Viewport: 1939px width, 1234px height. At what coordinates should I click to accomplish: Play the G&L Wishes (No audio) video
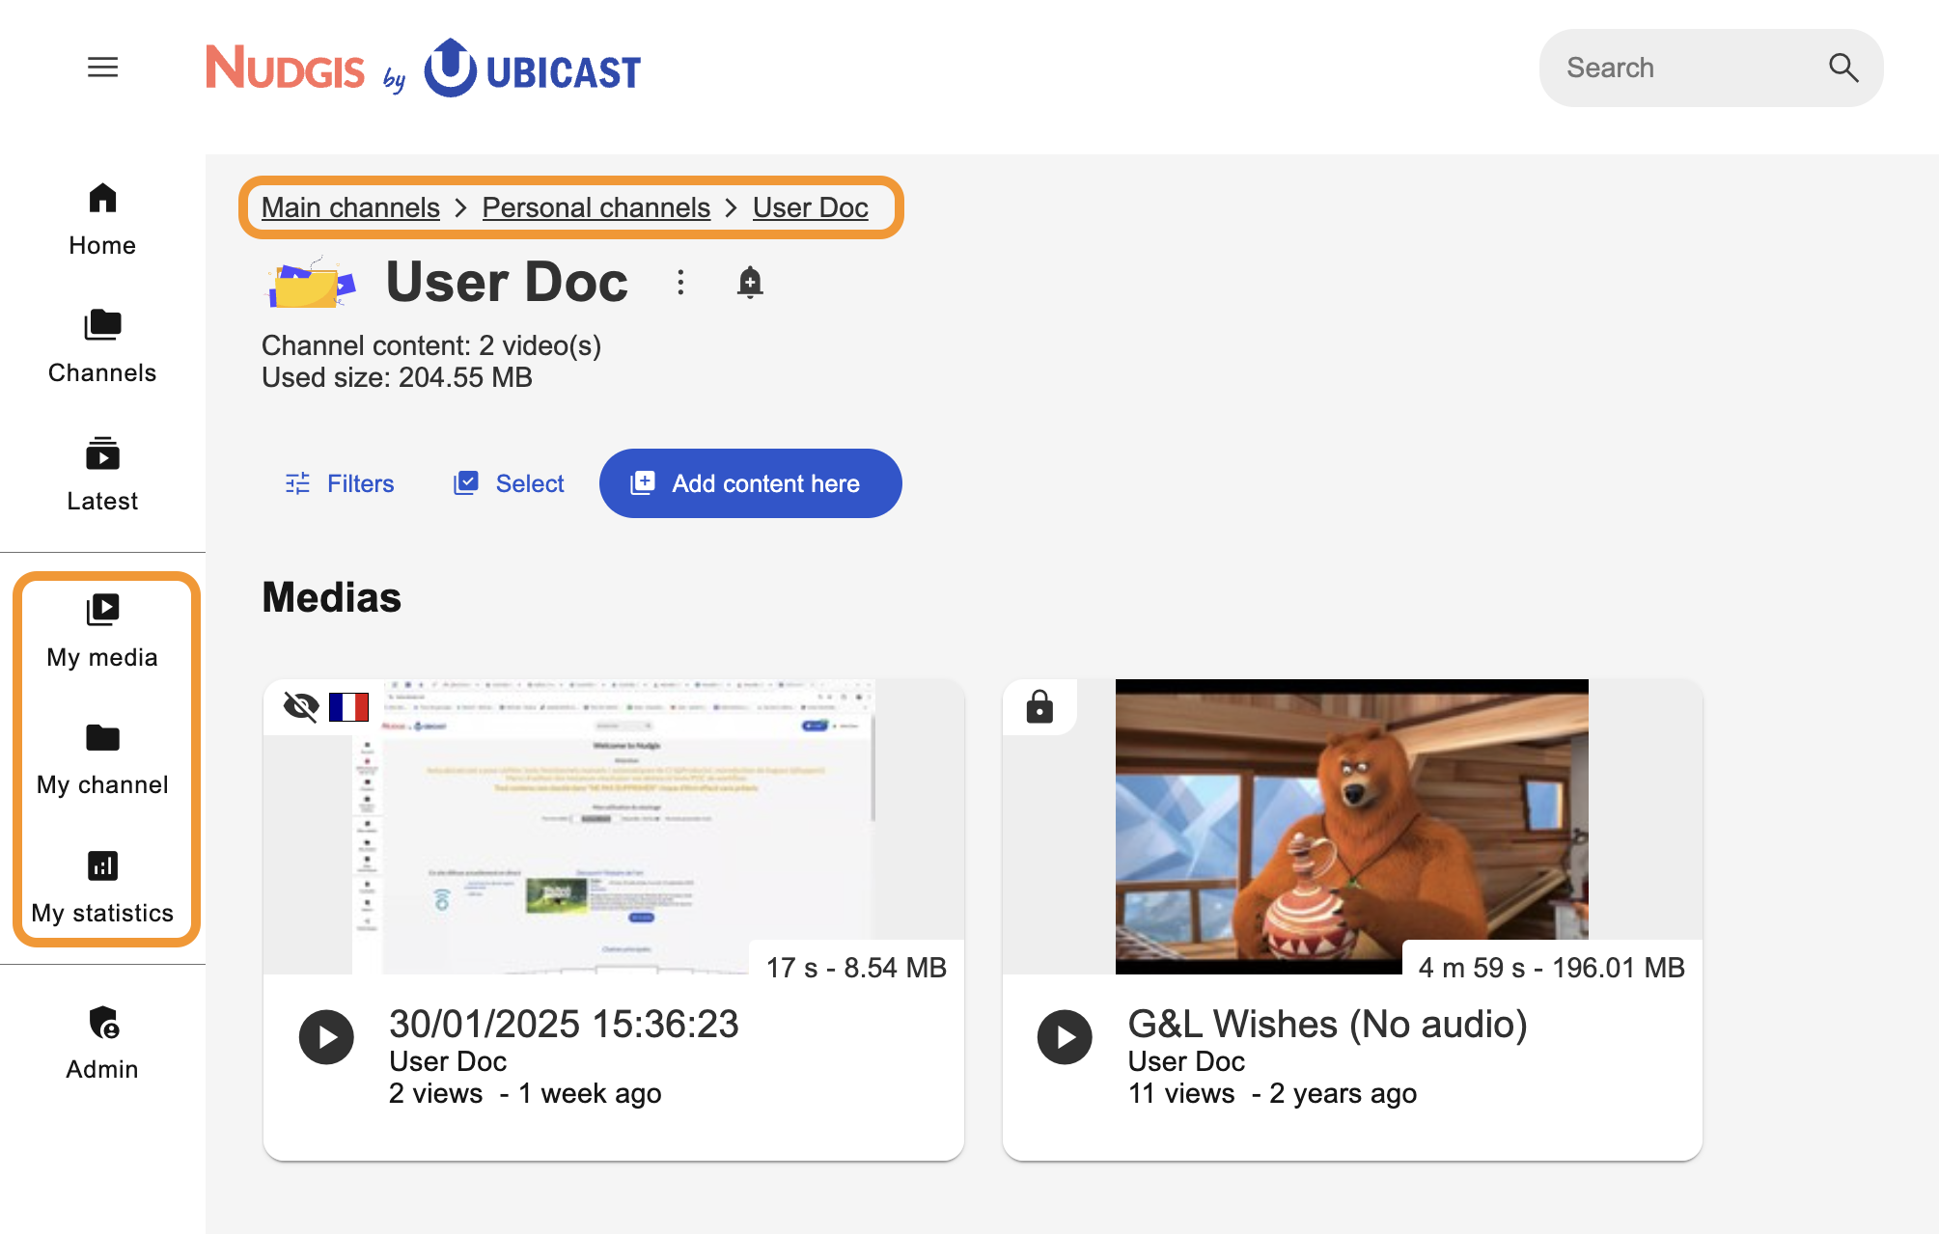1065,1037
